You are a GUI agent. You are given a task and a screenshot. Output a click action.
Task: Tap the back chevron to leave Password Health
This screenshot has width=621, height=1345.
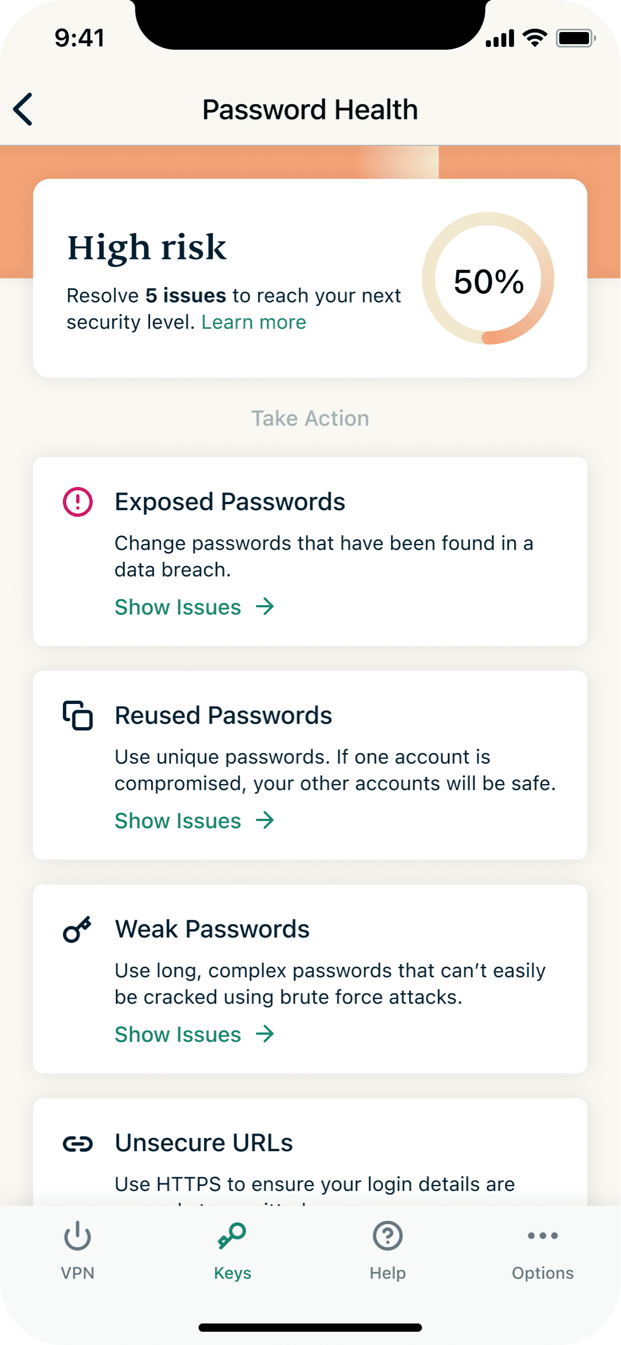point(23,109)
